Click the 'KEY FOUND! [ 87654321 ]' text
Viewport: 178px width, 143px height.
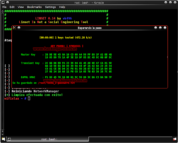(67, 46)
